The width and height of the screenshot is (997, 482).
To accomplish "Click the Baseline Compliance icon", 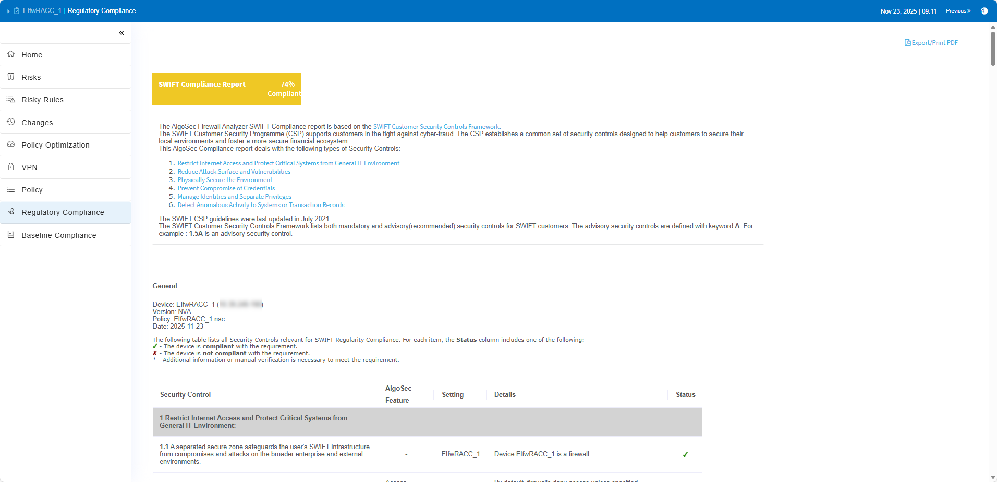I will tap(11, 235).
